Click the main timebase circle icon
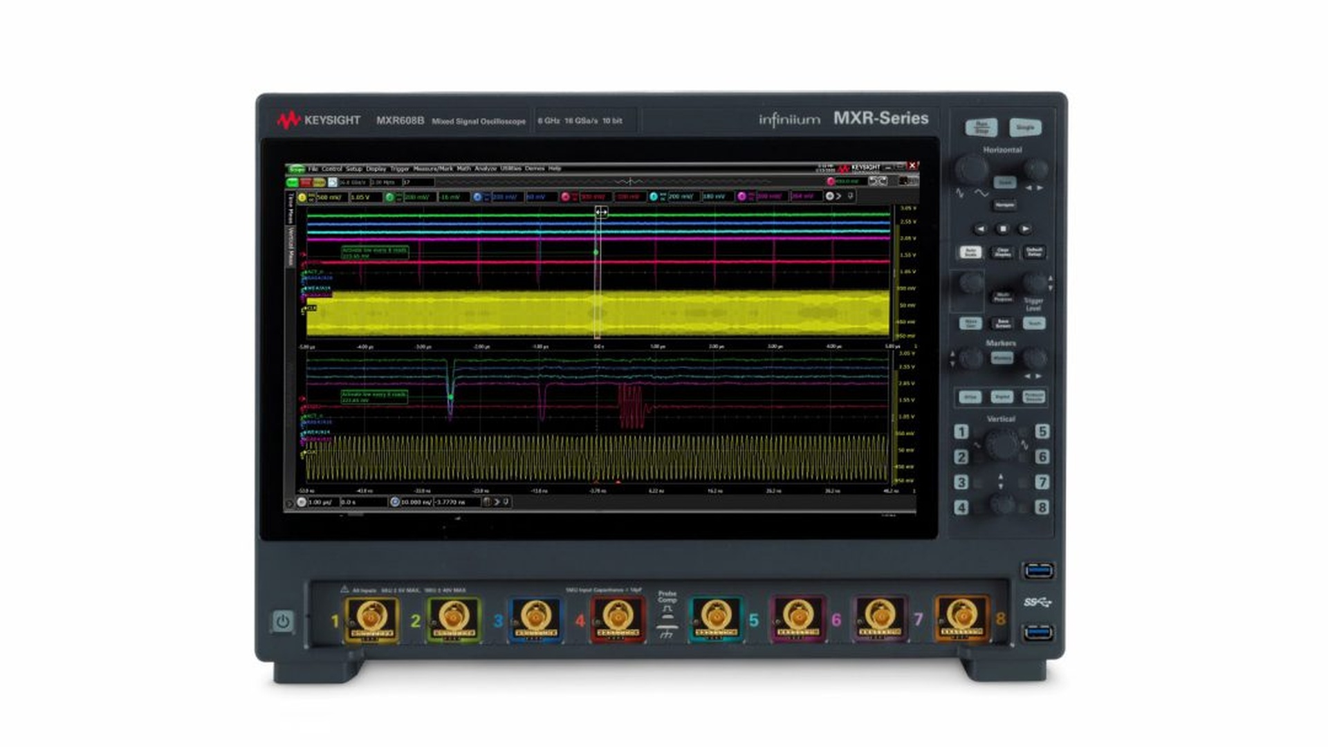Viewport: 1328px width, 747px height. click(302, 502)
